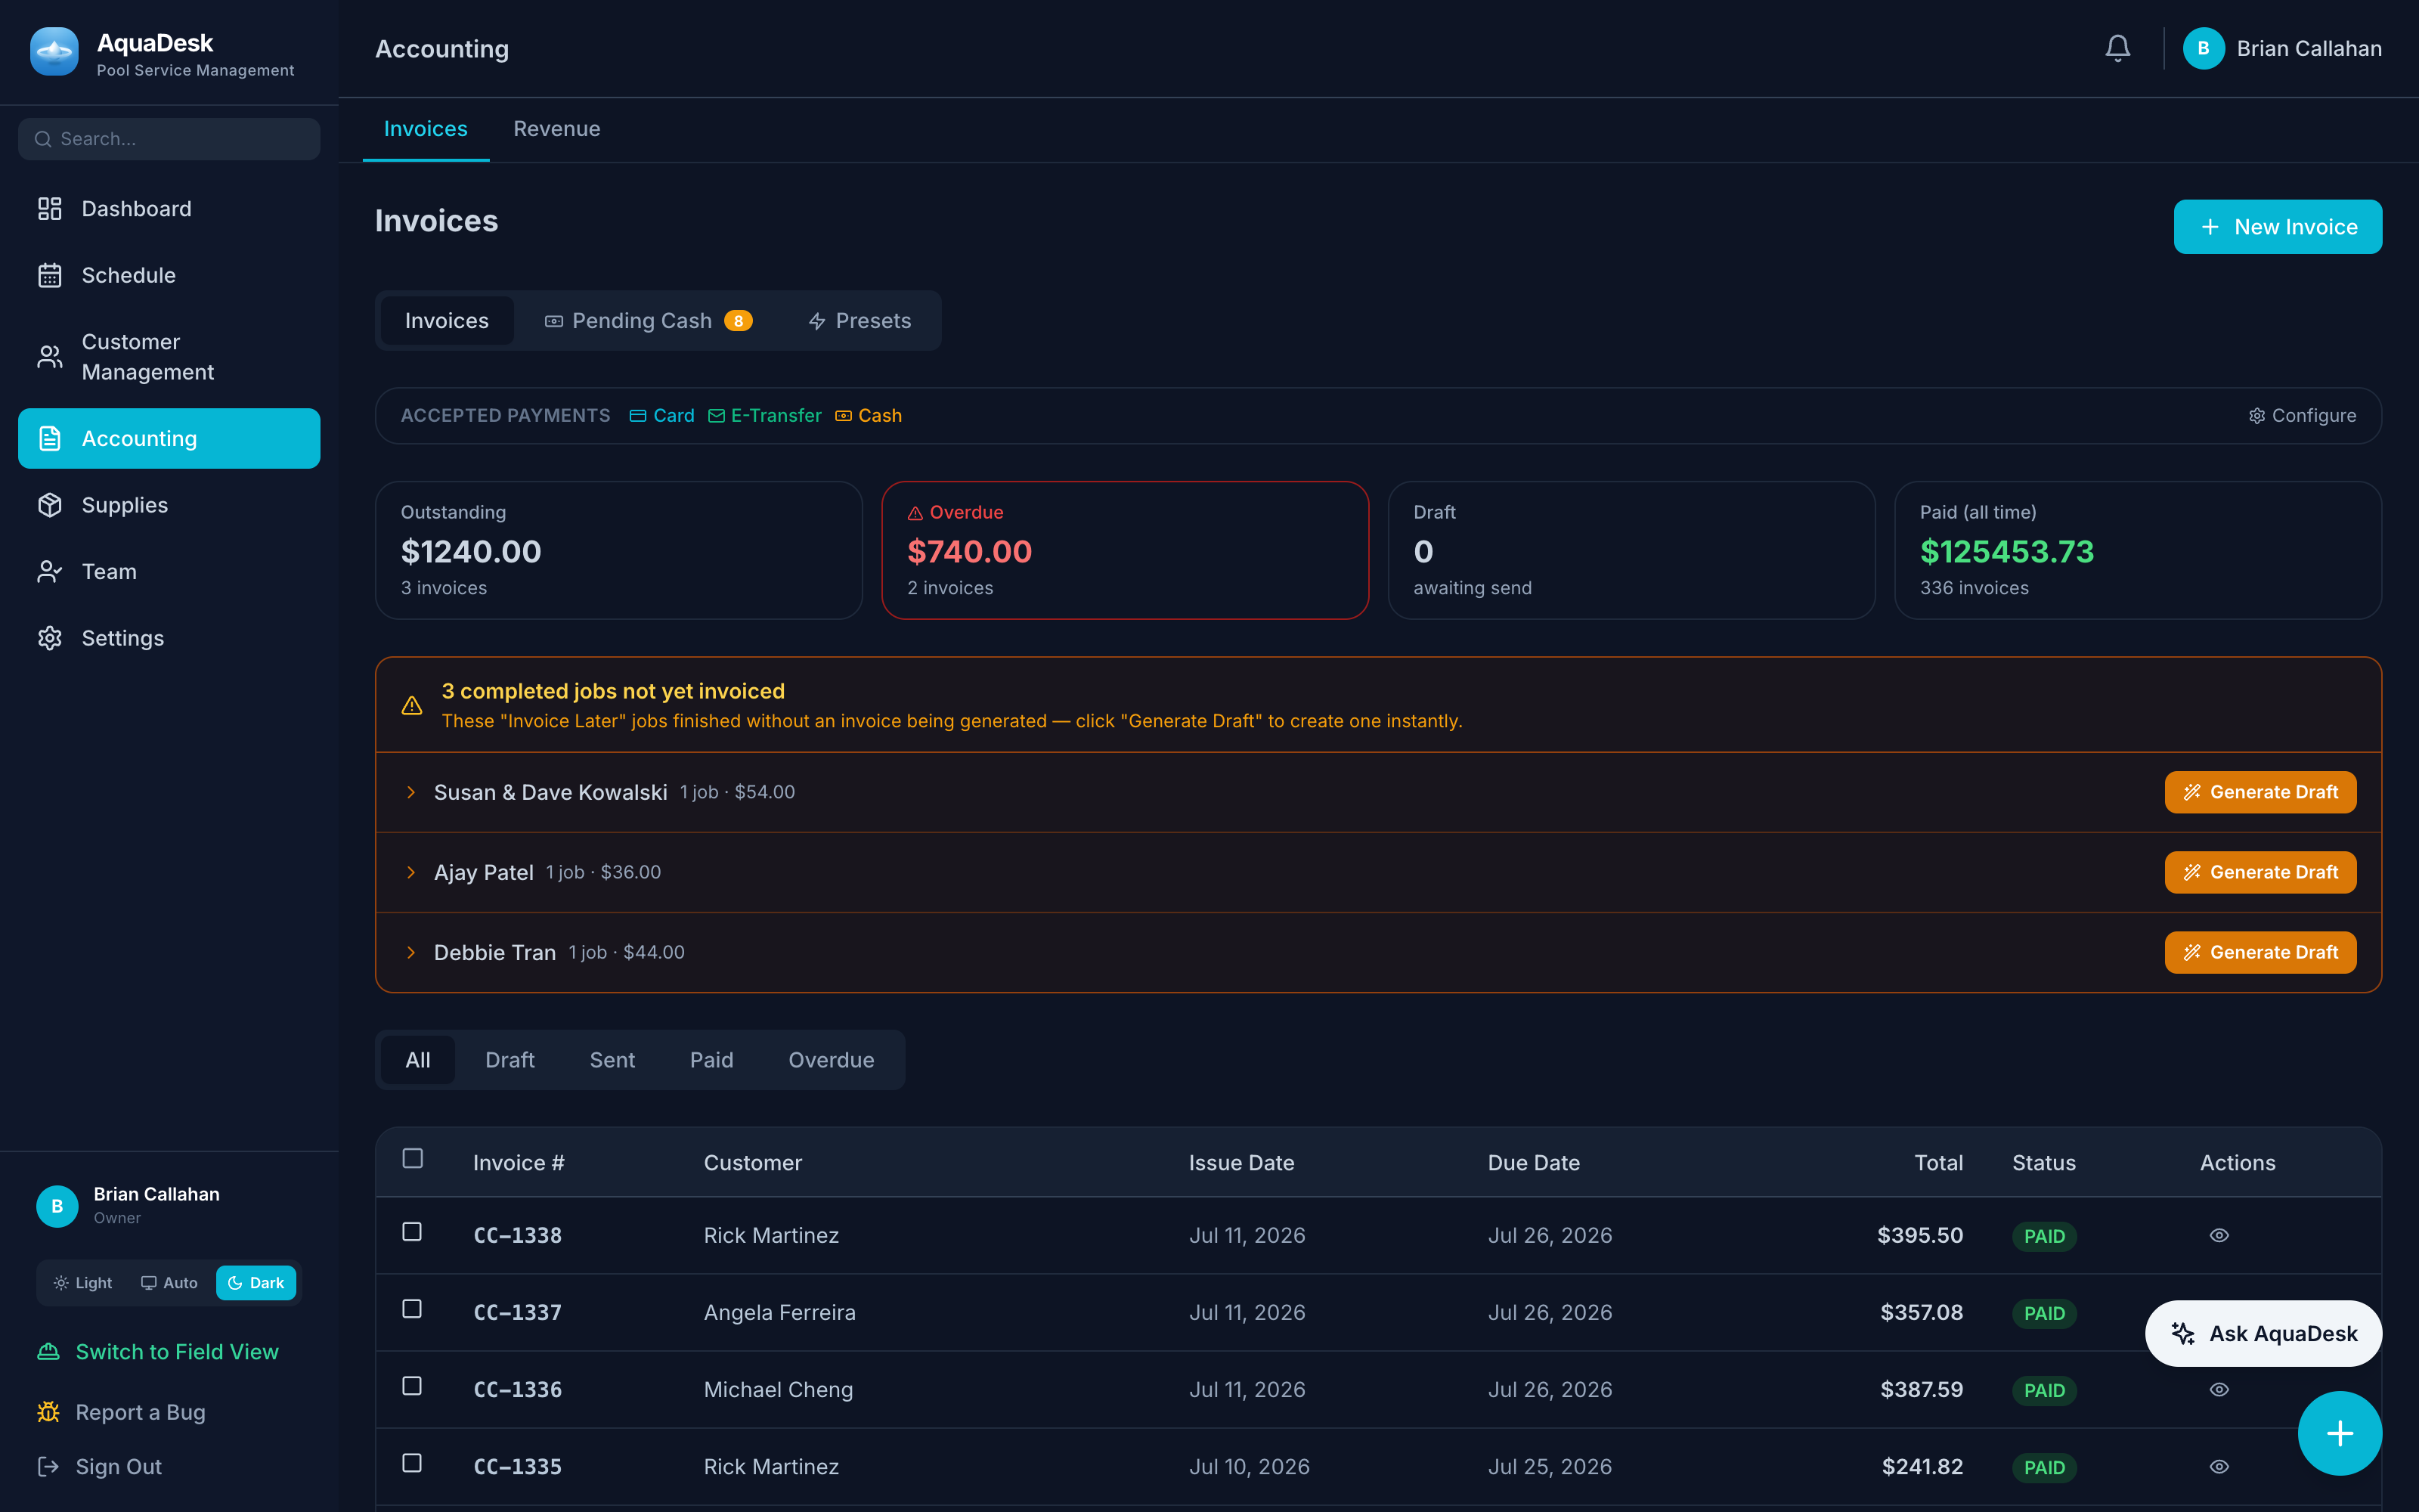2419x1512 pixels.
Task: Open Team page in sidebar
Action: (x=169, y=571)
